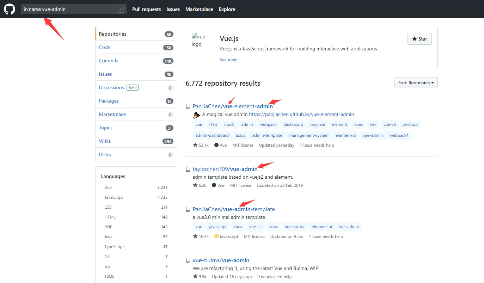Viewport: 484px width, 283px height.
Task: Select the Issues results filter in sidebar
Action: pyautogui.click(x=136, y=74)
